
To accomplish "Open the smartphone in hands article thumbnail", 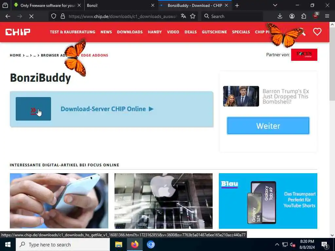I will 59,201.
